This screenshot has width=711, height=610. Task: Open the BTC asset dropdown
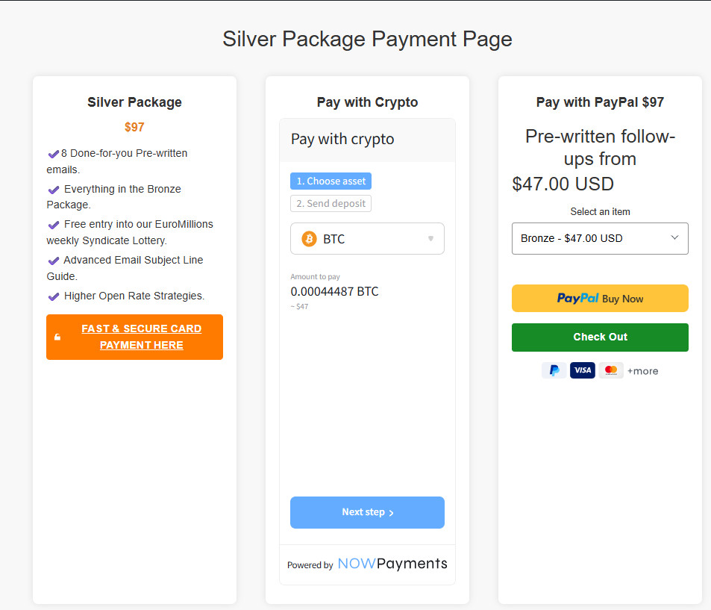(366, 239)
